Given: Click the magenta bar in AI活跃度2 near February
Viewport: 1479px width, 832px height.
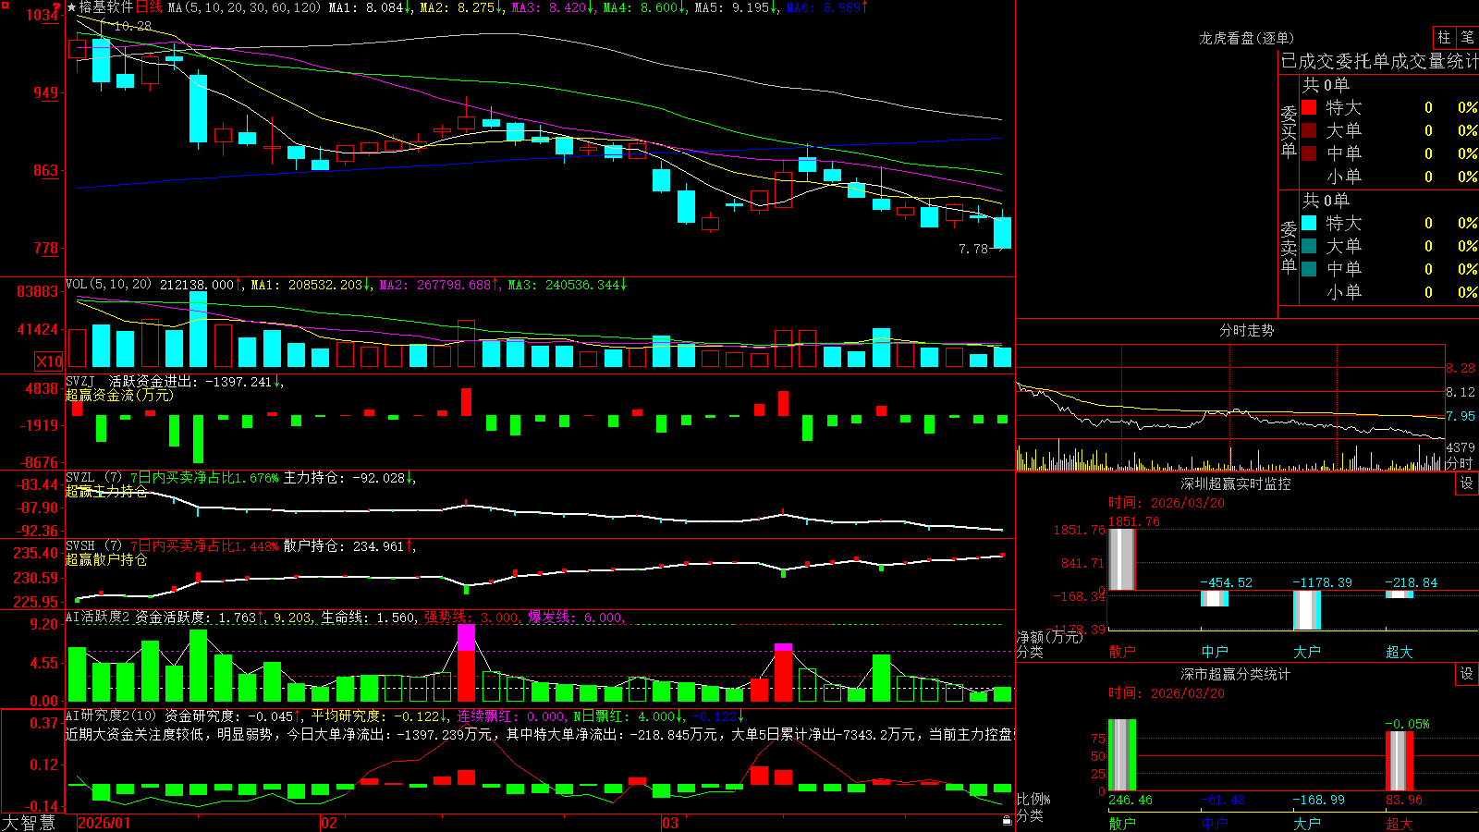Looking at the screenshot, I should (466, 638).
